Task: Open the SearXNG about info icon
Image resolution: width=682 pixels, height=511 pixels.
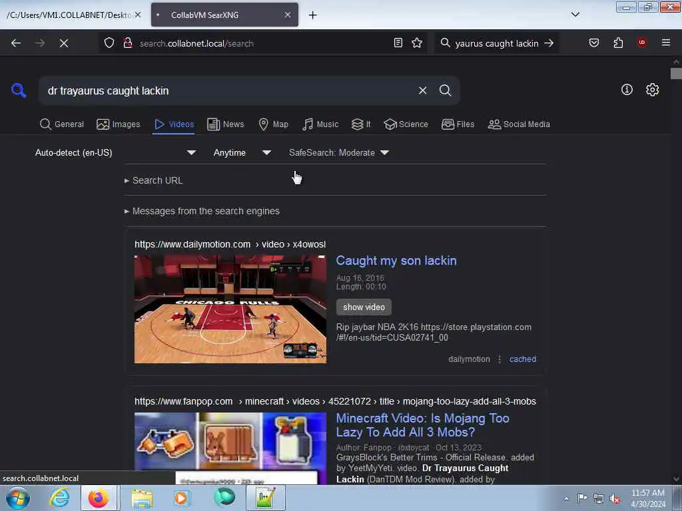Action: (x=627, y=90)
